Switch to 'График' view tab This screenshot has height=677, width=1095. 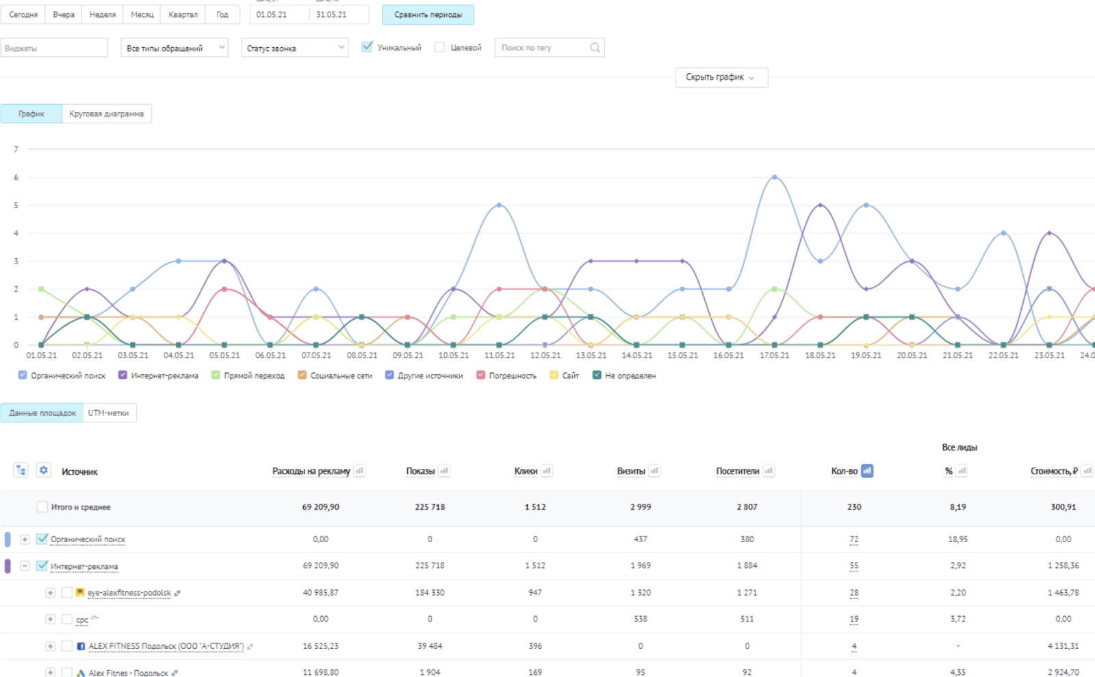[31, 114]
